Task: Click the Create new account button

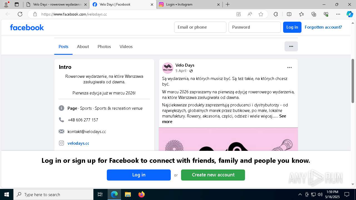Action: (x=213, y=175)
